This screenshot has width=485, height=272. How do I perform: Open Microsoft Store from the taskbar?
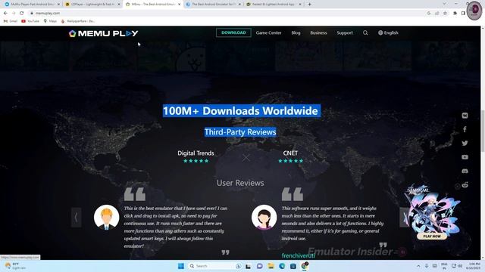point(293,266)
